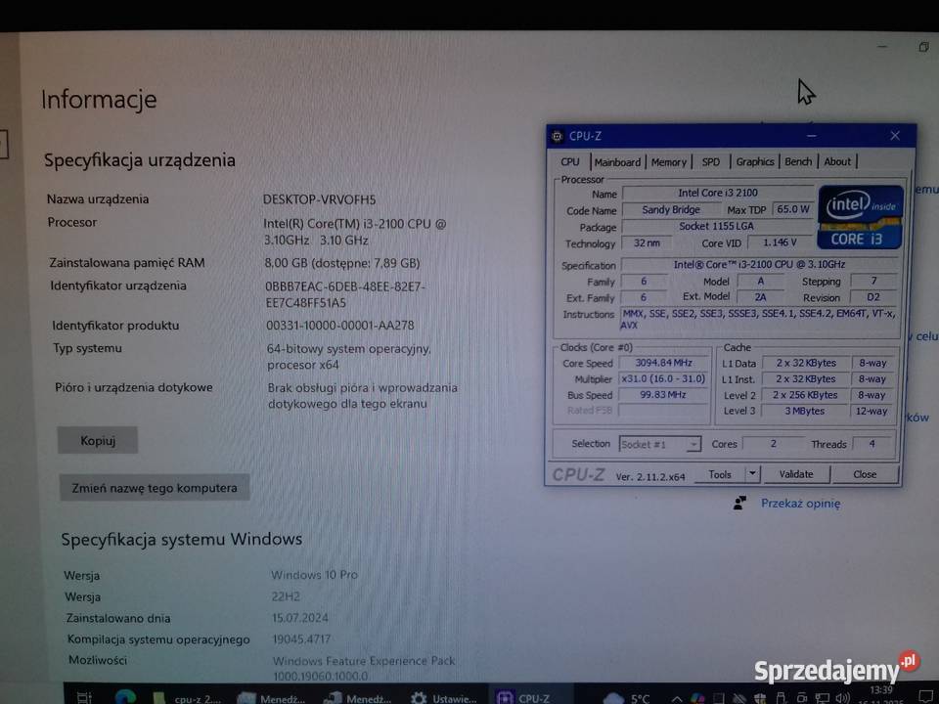
Task: Open Ustawienia from the taskbar
Action: [438, 696]
